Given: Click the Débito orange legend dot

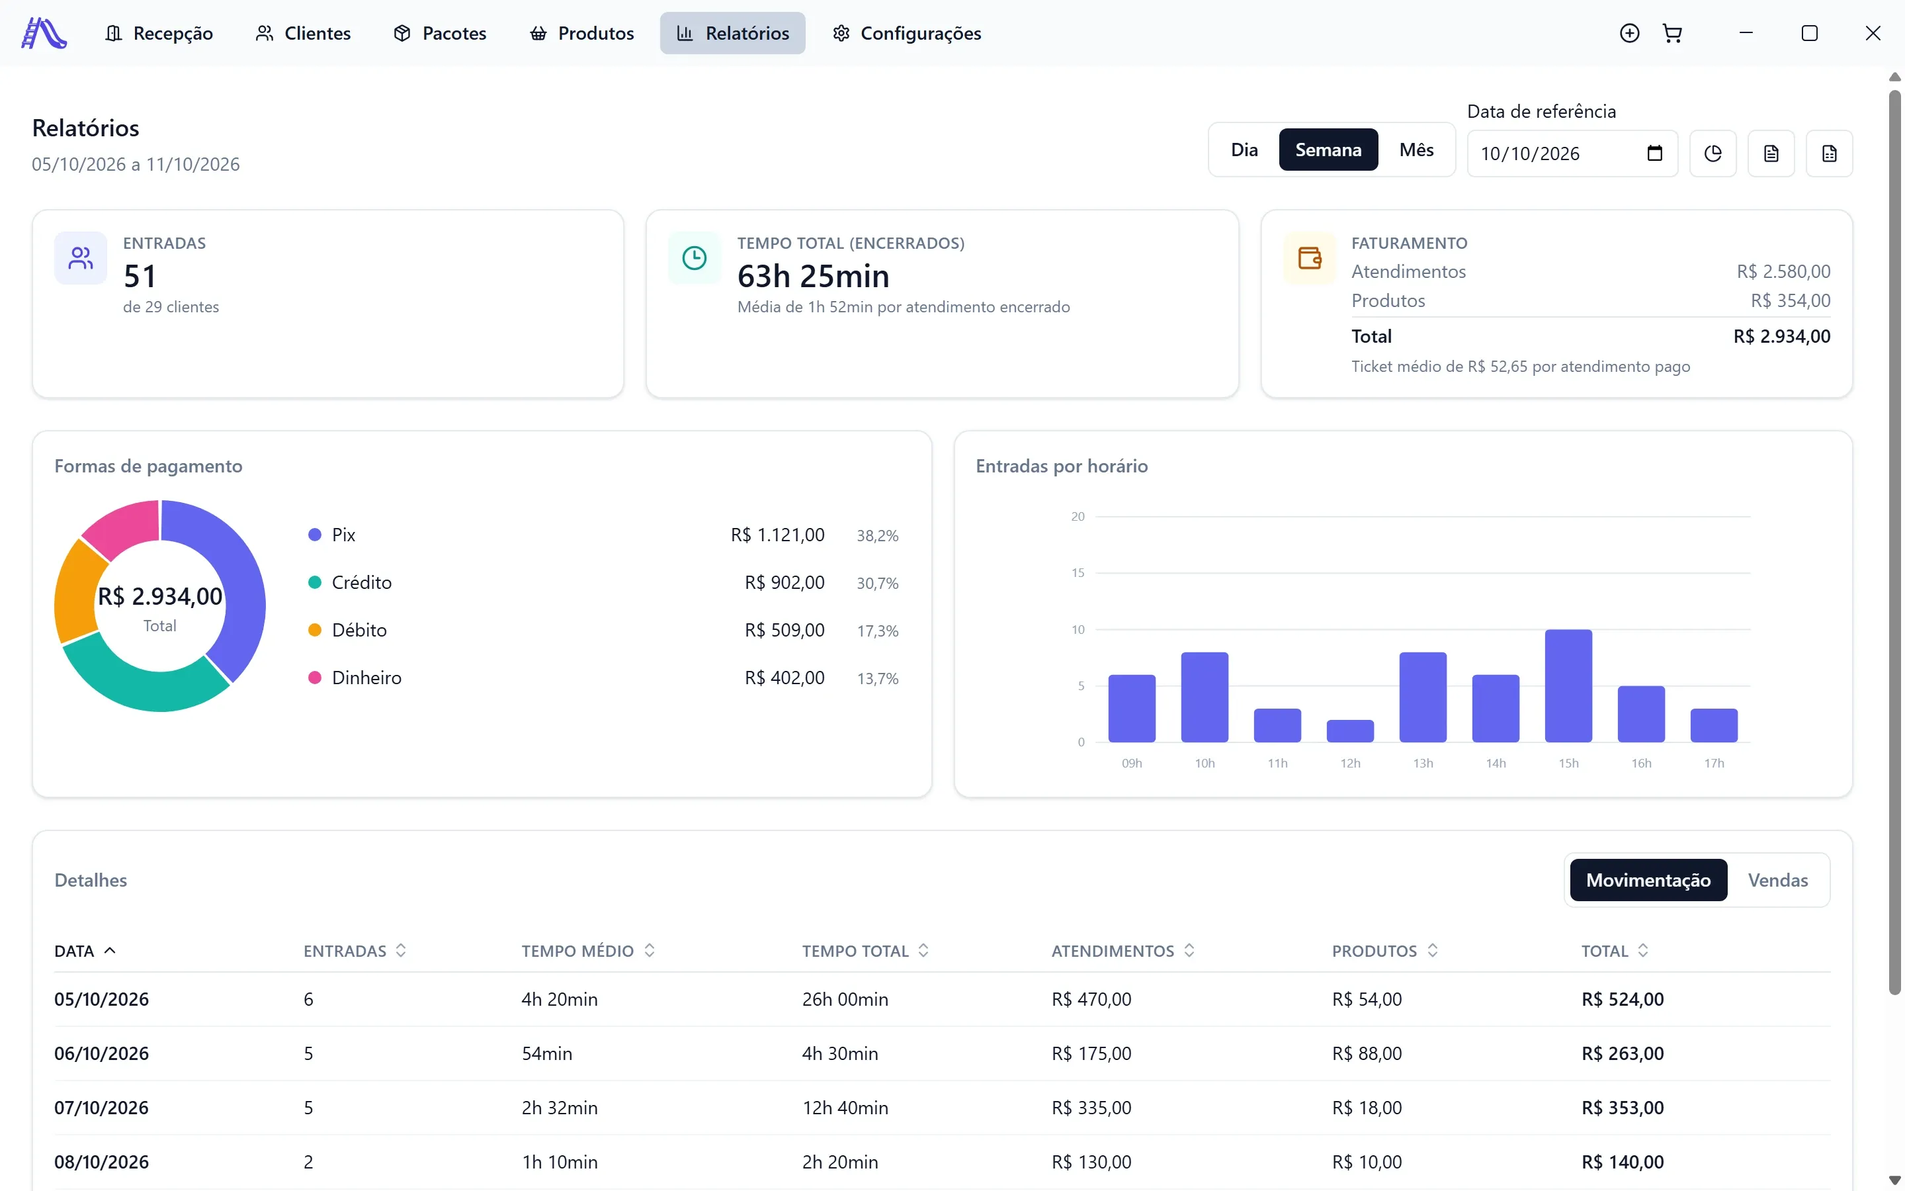Looking at the screenshot, I should (315, 630).
